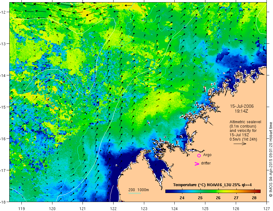
Task: Click longitude axis label 119
Action: pyautogui.click(x=22, y=209)
